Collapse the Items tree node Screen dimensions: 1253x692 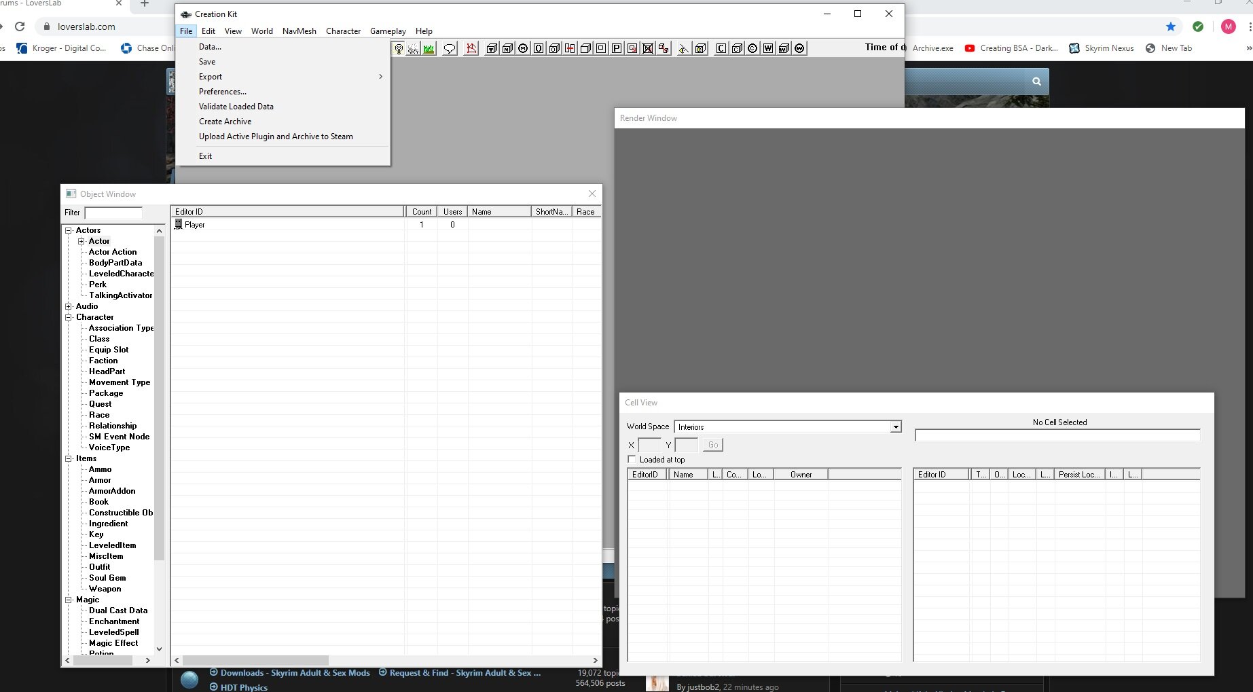tap(69, 458)
